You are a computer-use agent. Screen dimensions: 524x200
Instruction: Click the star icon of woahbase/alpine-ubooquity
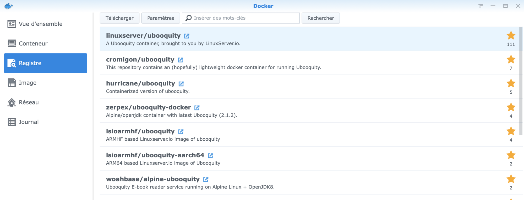511,179
